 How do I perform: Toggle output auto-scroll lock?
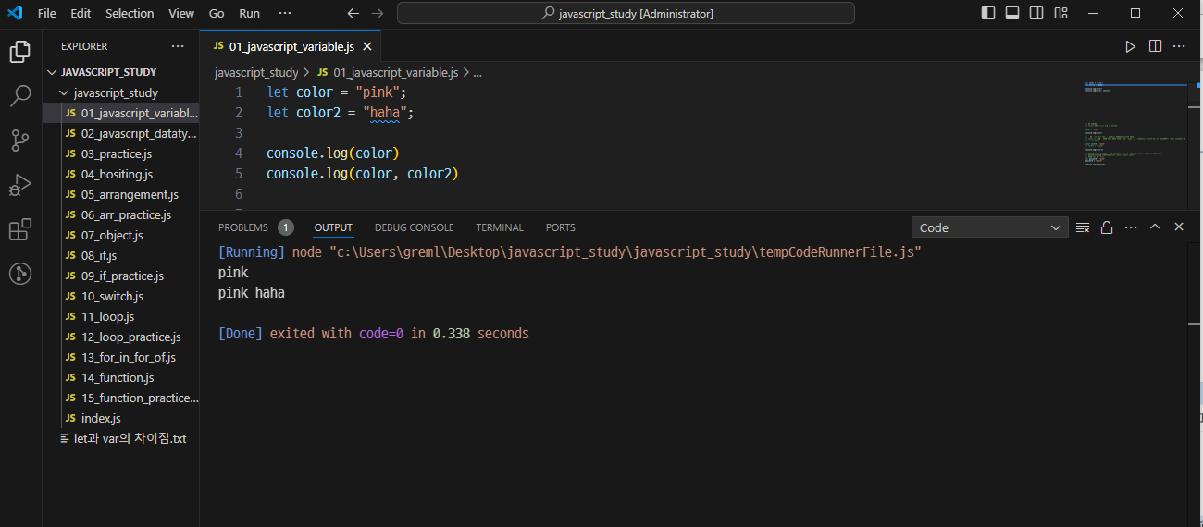(1106, 227)
